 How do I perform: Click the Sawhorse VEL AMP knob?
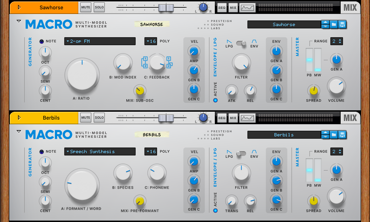(x=194, y=51)
